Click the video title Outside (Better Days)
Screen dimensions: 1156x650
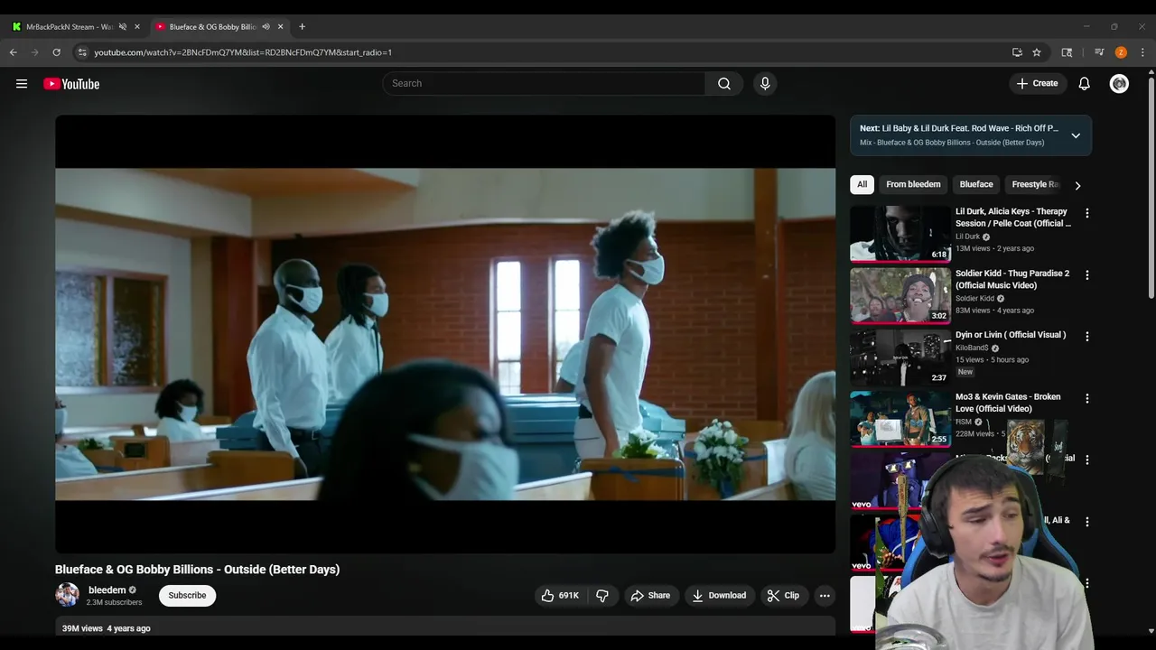coord(197,570)
